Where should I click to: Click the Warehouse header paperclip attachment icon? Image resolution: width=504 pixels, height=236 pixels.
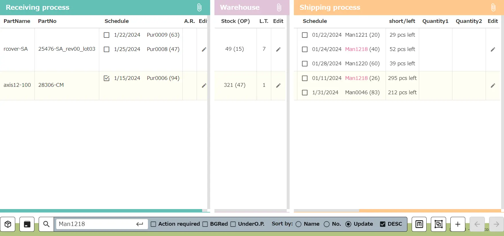coord(279,7)
